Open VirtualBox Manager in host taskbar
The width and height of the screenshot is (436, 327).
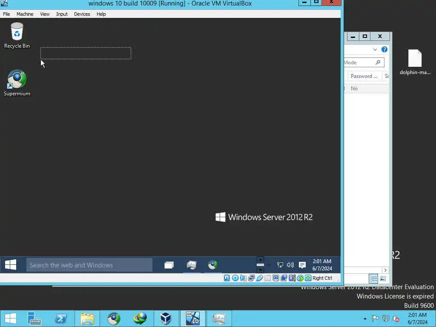click(x=166, y=318)
